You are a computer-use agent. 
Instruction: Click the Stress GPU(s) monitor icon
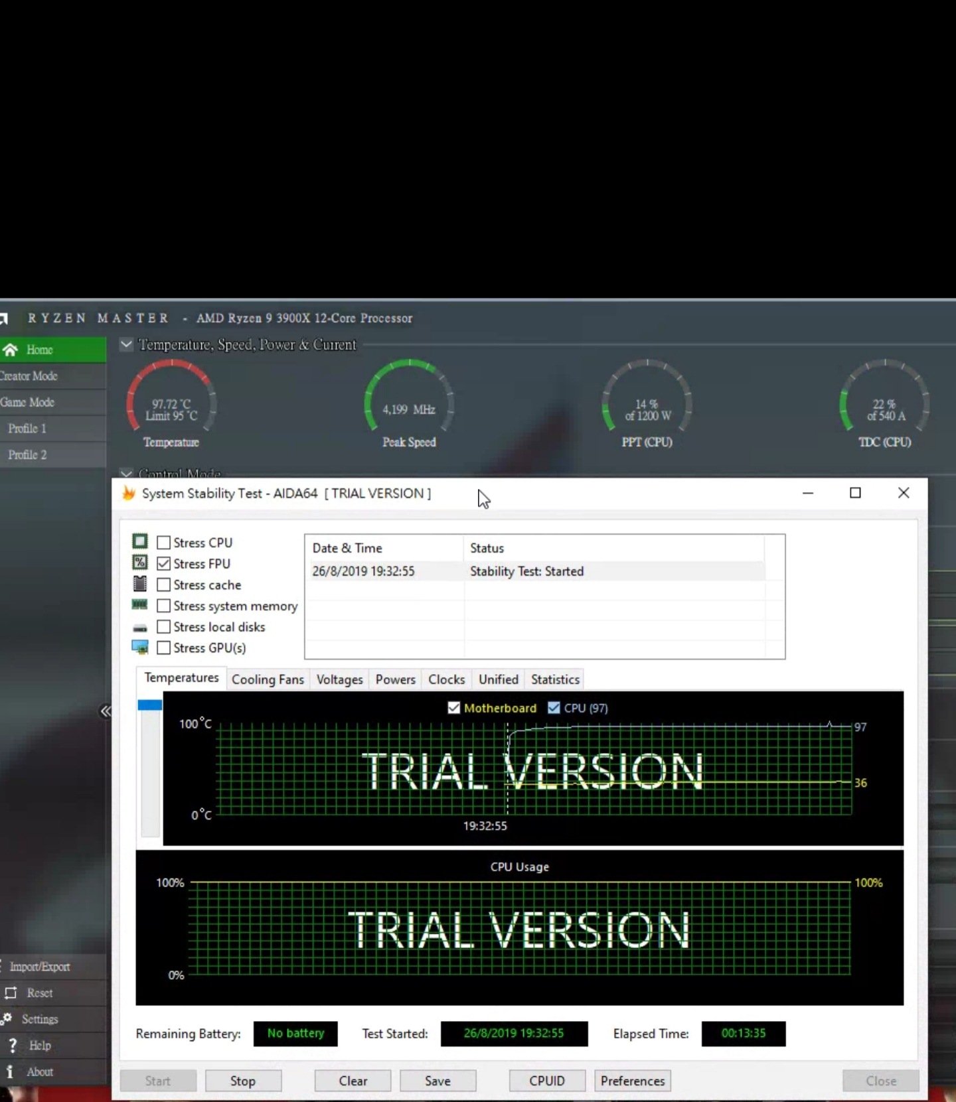click(x=140, y=648)
